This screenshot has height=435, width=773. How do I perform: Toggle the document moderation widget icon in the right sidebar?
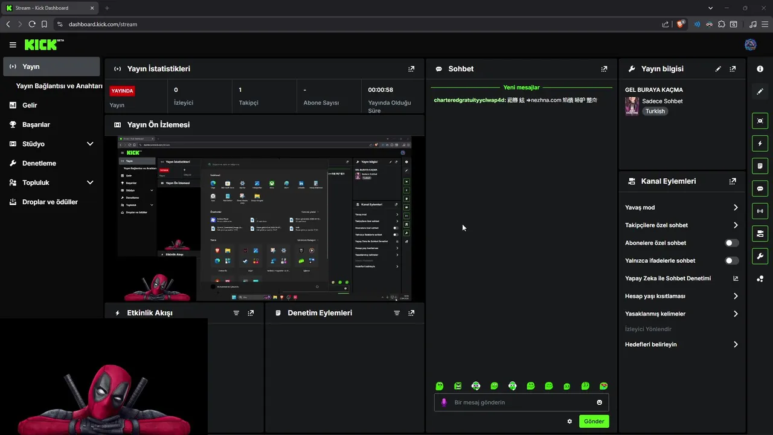click(760, 166)
